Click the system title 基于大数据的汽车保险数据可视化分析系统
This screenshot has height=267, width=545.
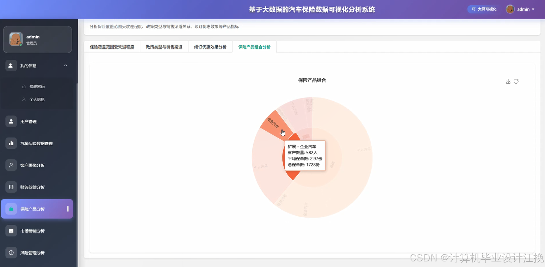312,9
